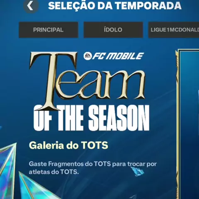Tap the lower crystal pyramid shard
The width and height of the screenshot is (199, 199).
(x=36, y=187)
